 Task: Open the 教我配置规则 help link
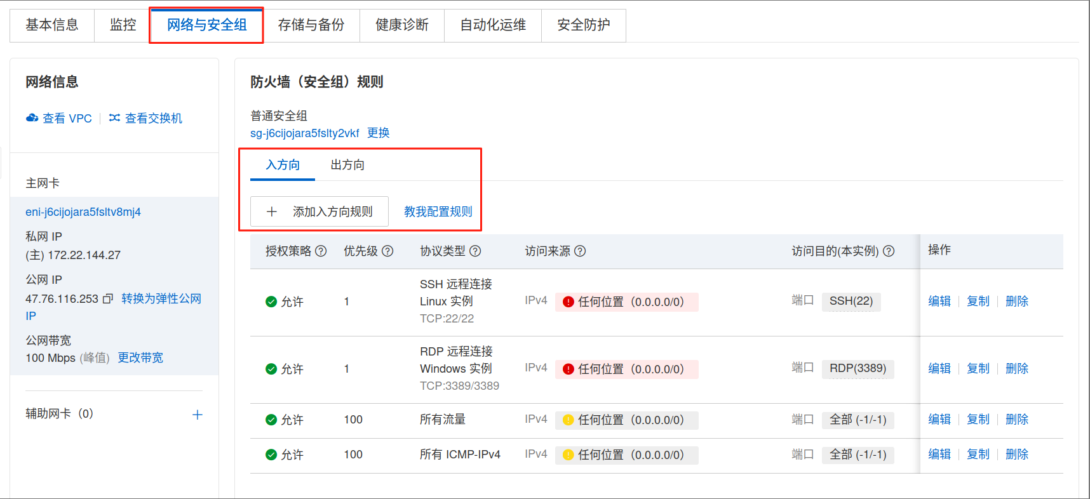(x=438, y=211)
